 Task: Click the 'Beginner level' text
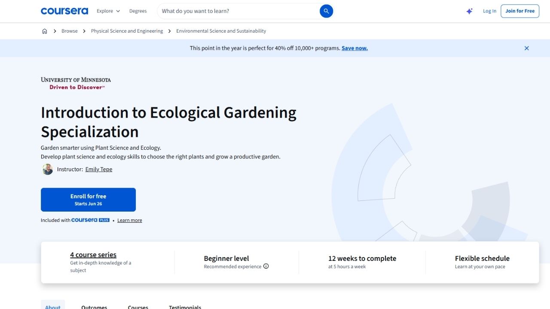coord(226,258)
